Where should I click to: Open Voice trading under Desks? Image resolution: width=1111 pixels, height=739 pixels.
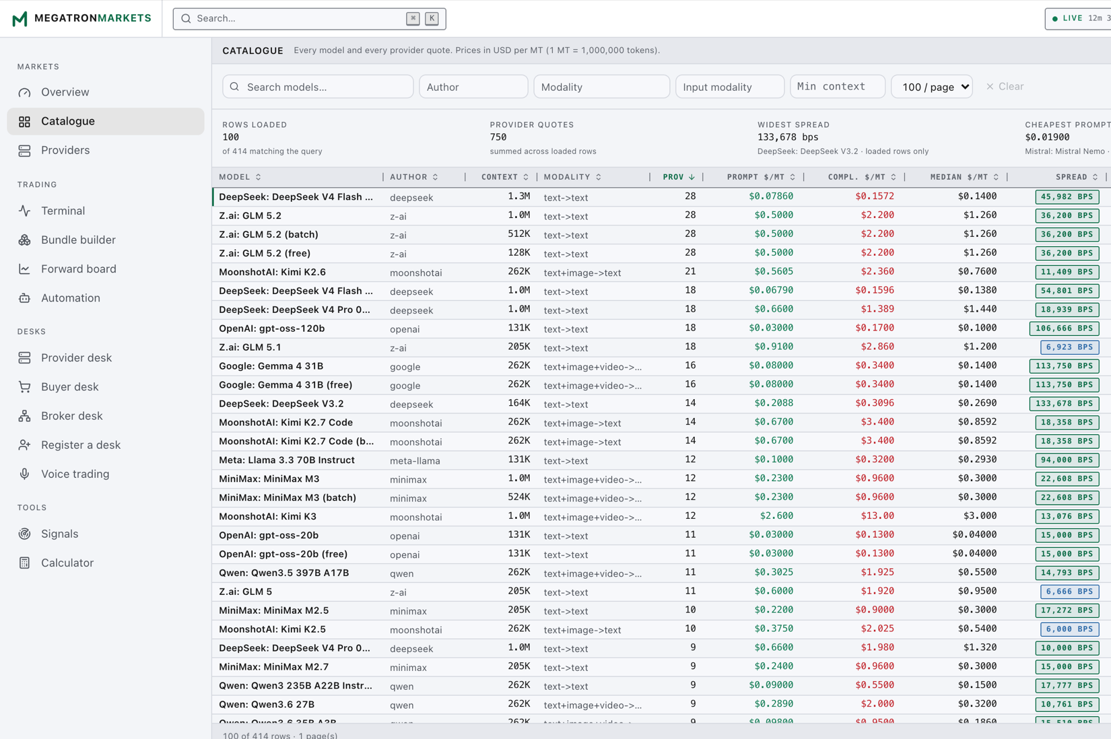tap(106, 474)
